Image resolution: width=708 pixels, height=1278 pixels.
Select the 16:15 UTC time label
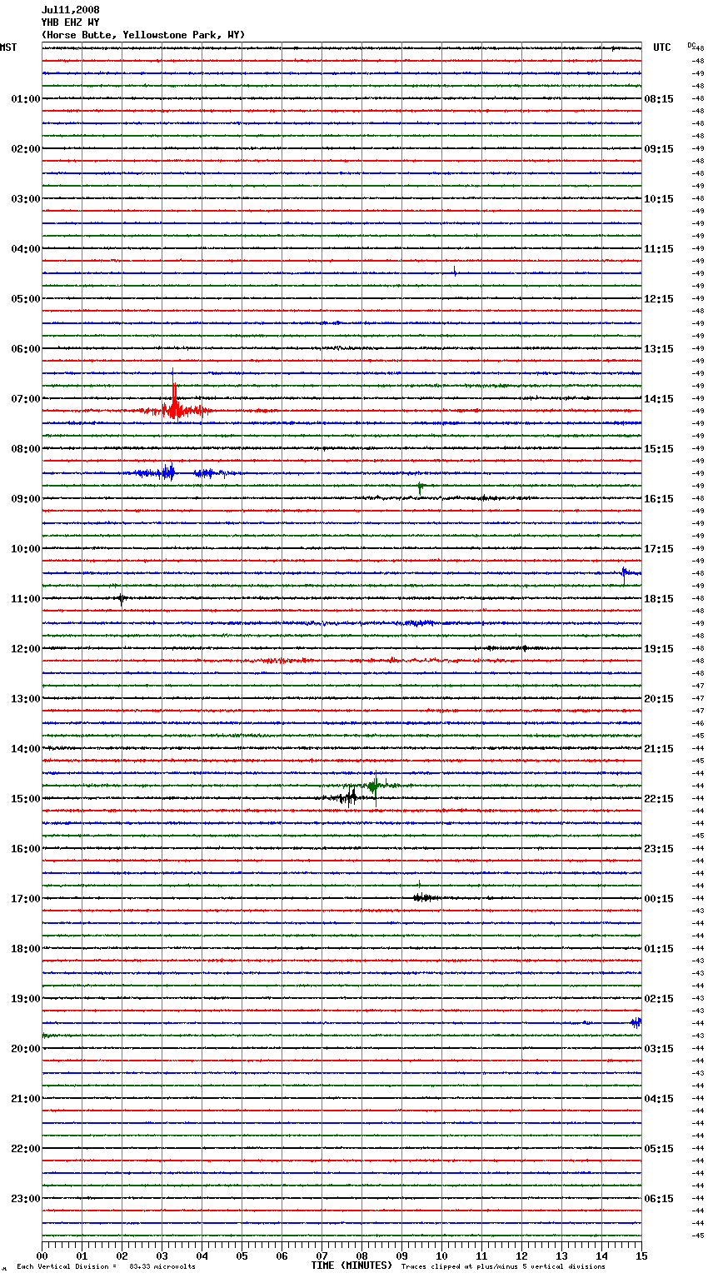pyautogui.click(x=659, y=499)
